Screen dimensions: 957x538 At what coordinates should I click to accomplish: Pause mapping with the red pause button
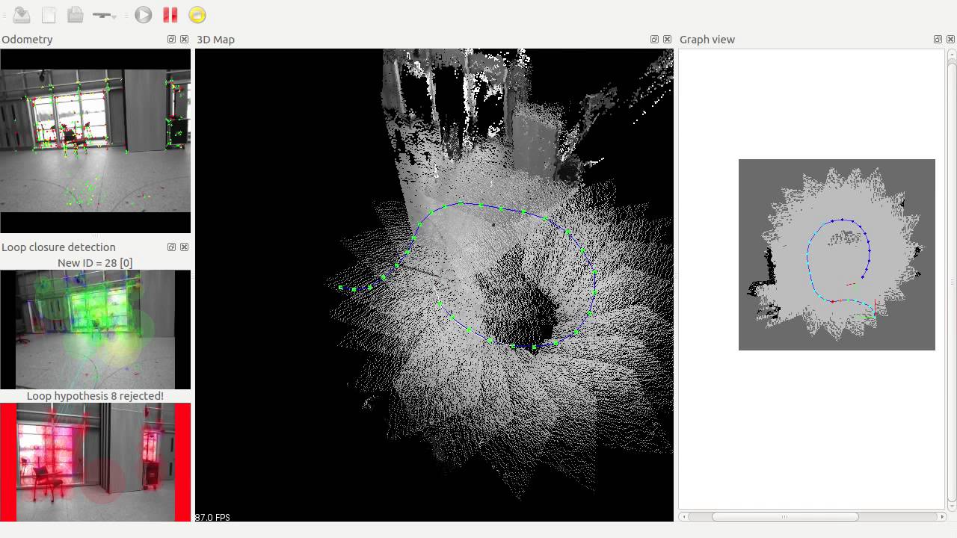coord(170,14)
